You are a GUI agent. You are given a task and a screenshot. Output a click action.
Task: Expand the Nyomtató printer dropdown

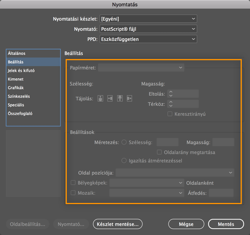[x=148, y=29]
